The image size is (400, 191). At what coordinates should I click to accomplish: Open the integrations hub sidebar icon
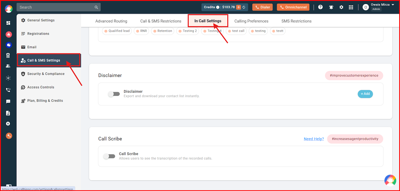coord(8,78)
